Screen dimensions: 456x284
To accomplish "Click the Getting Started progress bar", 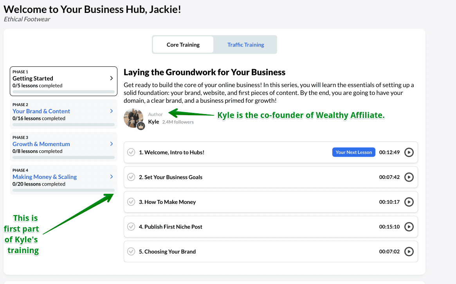I will [x=63, y=92].
